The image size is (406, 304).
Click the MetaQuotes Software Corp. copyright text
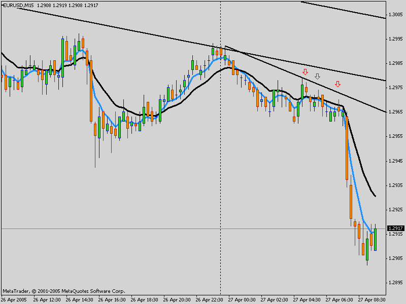[64, 291]
